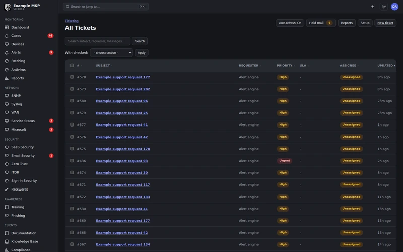Open Service Status in the sidebar
Screen dimensions: 403x252
tap(29, 121)
